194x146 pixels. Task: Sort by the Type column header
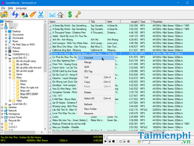(145, 22)
